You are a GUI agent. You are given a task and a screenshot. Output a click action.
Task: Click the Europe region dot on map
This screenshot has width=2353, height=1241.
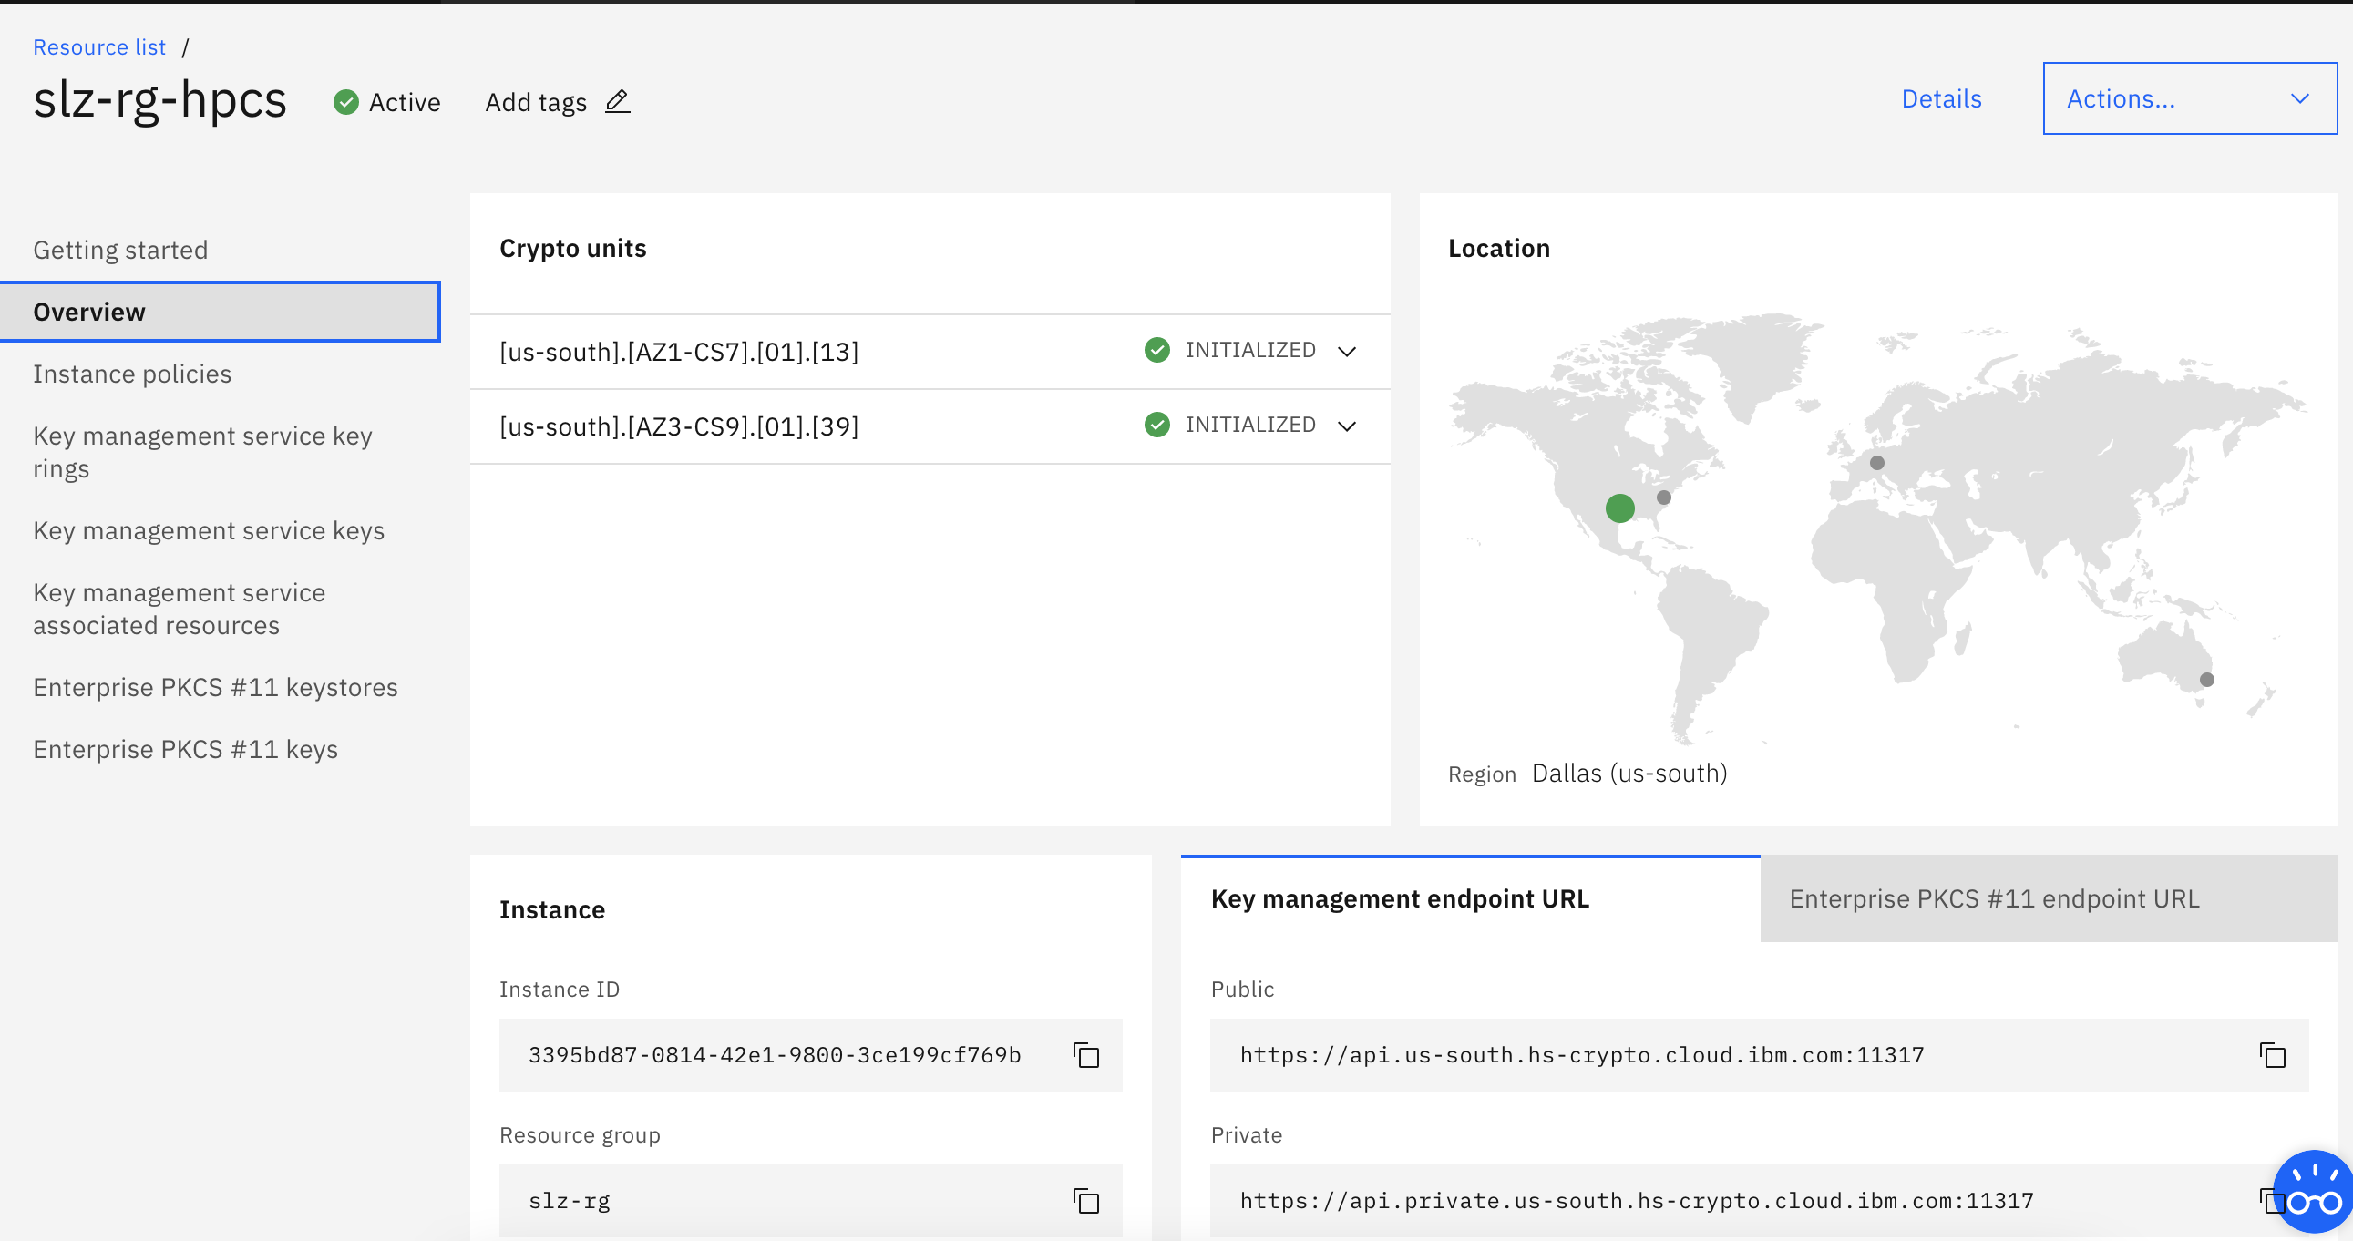click(1877, 463)
